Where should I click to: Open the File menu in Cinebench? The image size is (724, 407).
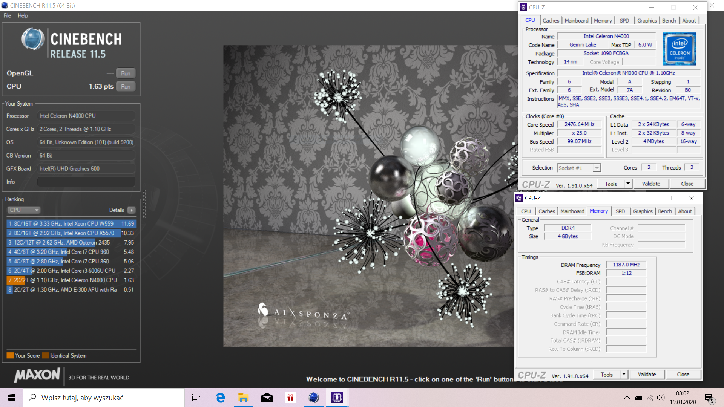[x=7, y=15]
